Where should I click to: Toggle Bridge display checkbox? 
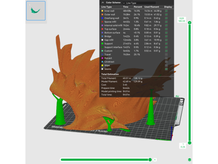coord(166,36)
